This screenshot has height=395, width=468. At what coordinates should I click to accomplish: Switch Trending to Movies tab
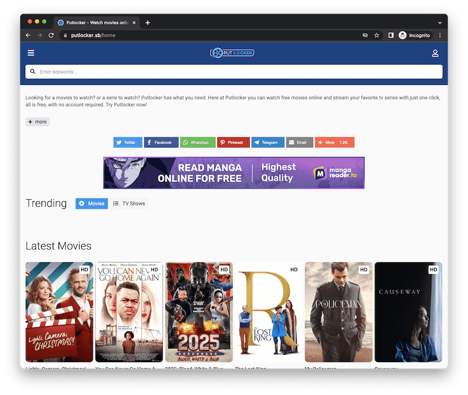coord(92,204)
